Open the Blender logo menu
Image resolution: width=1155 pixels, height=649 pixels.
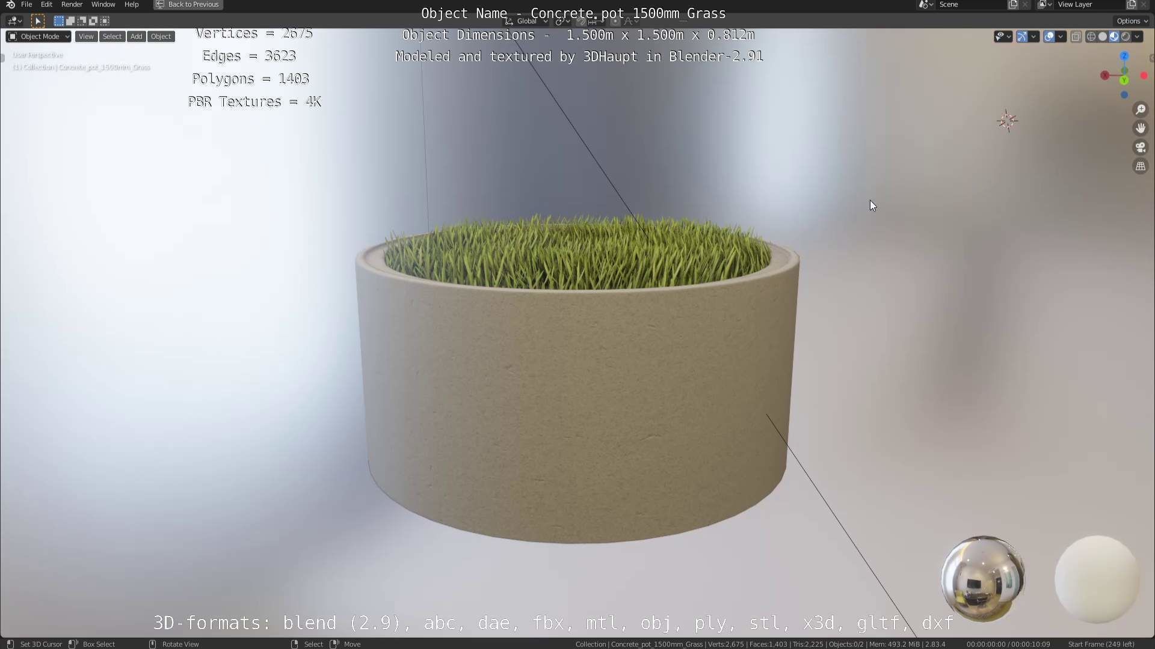10,4
